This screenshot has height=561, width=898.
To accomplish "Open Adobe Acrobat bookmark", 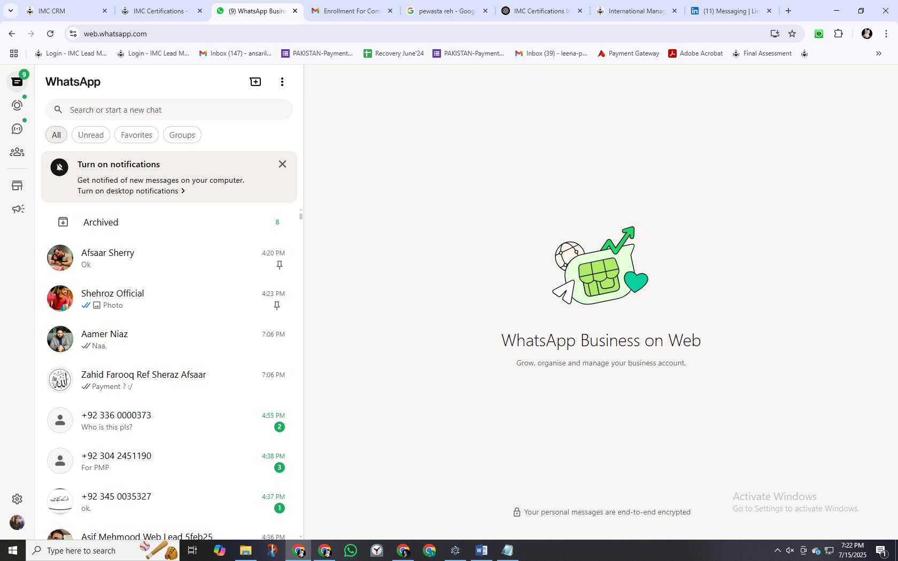I will (x=695, y=53).
